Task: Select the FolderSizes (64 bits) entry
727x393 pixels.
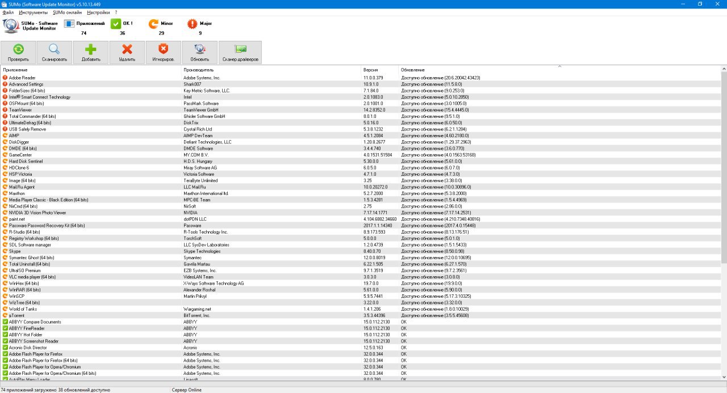Action: 361,91
